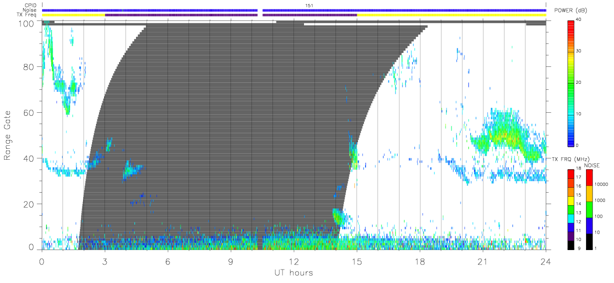Select the CPID label above the plot
Screen dimensions: 614x283
30,5
